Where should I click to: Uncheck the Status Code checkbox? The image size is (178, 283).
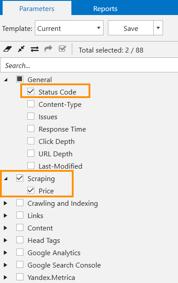(x=31, y=91)
